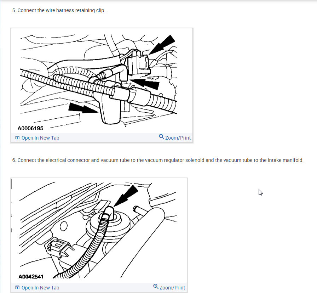Select Zoom/Print for the wire harness diagram
The width and height of the screenshot is (317, 293).
175,137
